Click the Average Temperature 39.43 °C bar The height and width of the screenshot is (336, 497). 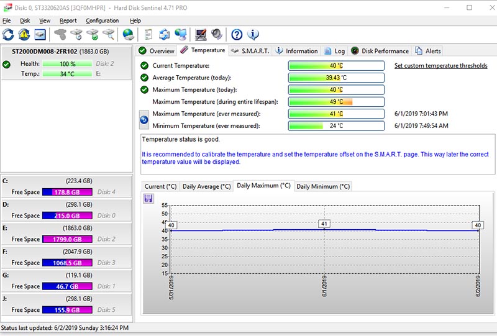click(x=336, y=78)
